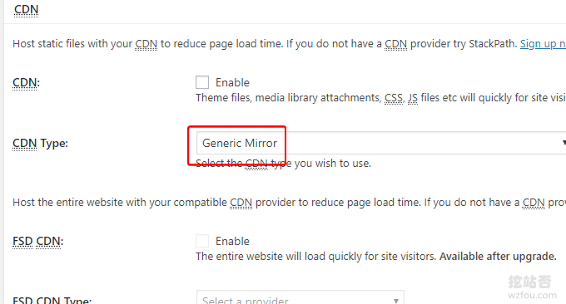
Task: Click the JS abbreviation in description
Action: 413,98
